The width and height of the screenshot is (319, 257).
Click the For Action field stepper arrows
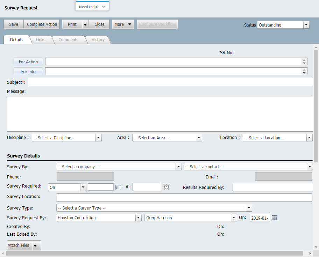304,61
